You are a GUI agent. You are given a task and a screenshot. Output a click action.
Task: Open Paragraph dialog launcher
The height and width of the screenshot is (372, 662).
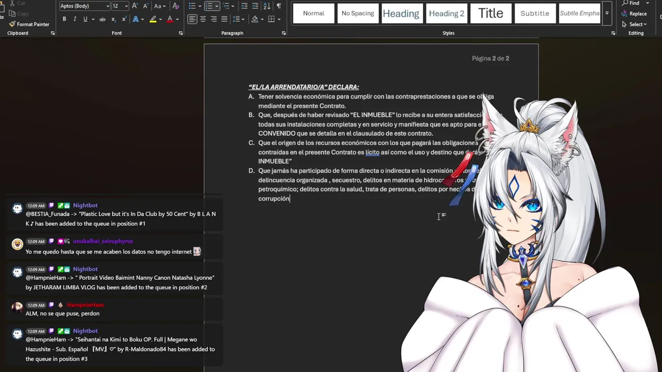pos(283,33)
